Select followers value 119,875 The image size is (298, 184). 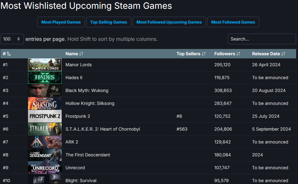(222, 78)
